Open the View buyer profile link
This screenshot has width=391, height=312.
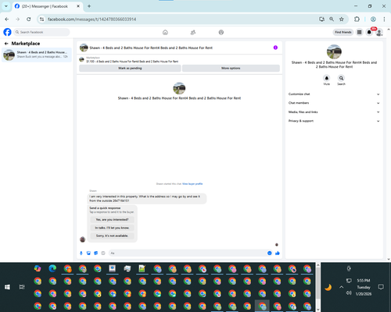[x=192, y=184]
